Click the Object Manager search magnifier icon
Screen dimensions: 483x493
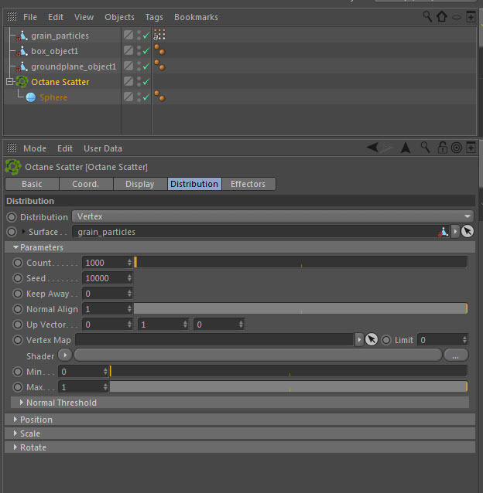[x=427, y=16]
